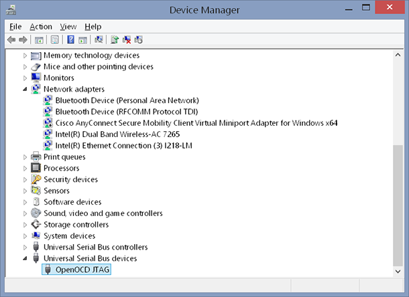Click the blue Help toolbar icon
This screenshot has width=409, height=297.
(70, 39)
